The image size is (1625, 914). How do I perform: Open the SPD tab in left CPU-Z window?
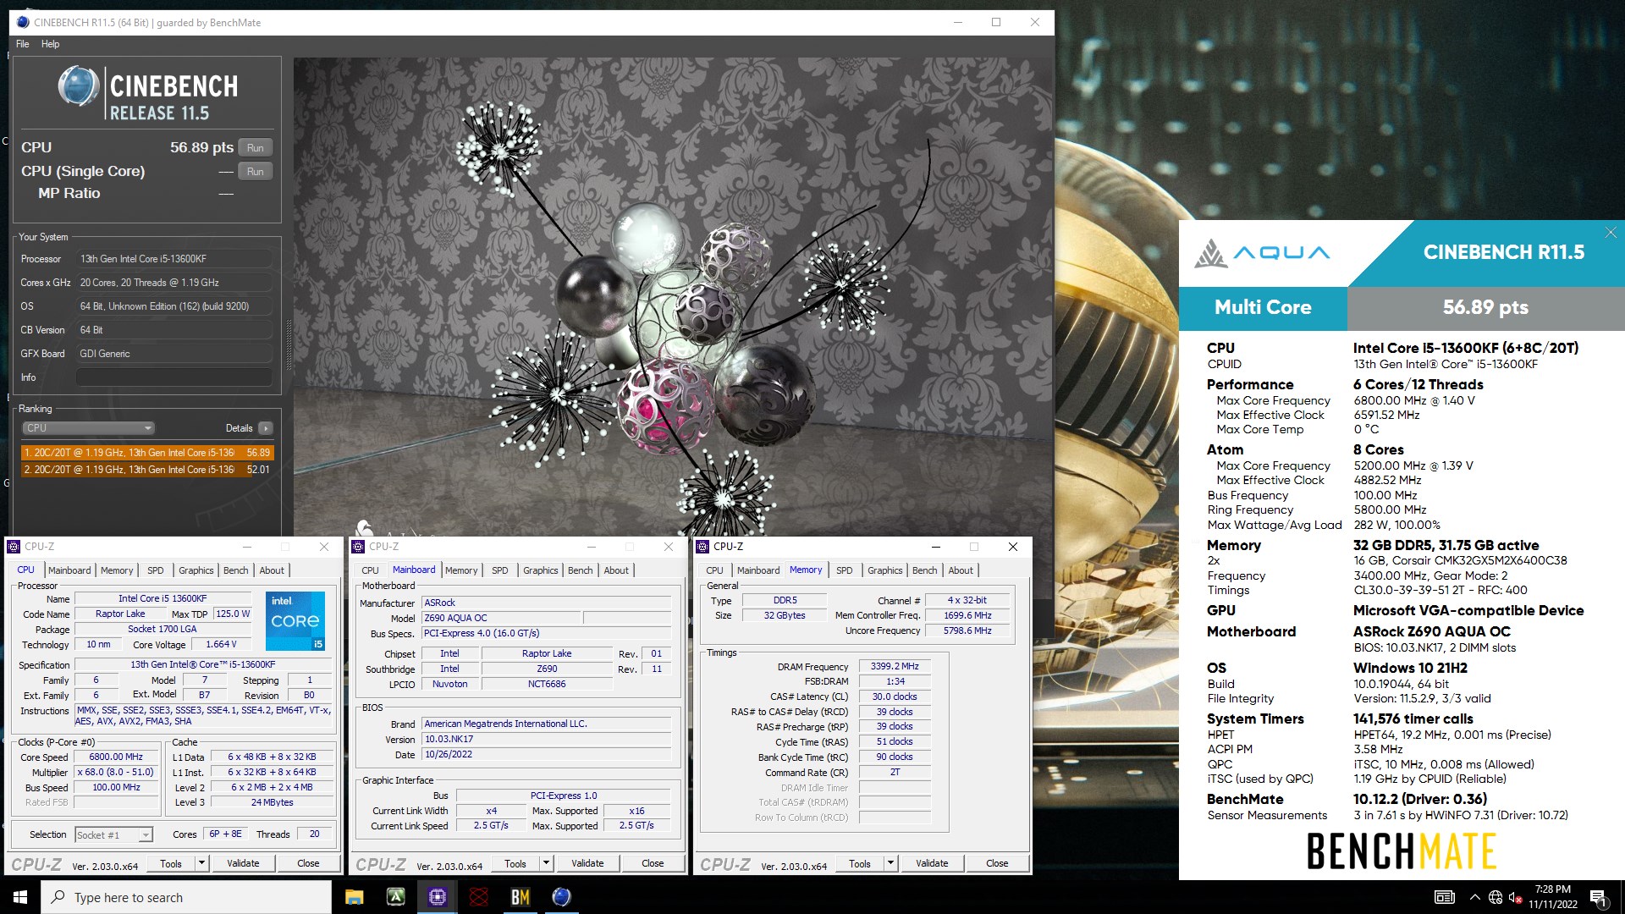click(156, 570)
